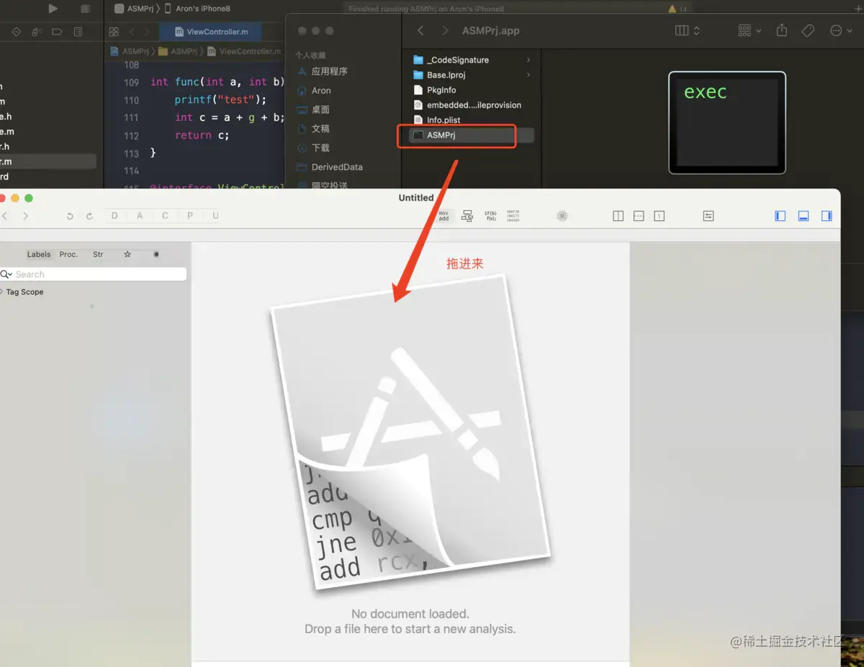Click the exec preview thumbnail in Finder
Screen dimensions: 864x667
tap(726, 122)
